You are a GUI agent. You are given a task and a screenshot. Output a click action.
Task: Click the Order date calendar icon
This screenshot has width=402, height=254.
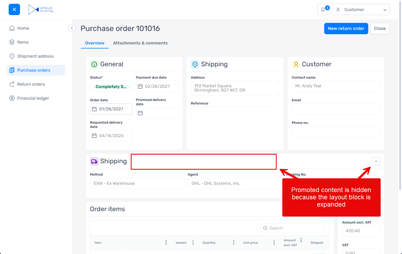[x=94, y=109]
